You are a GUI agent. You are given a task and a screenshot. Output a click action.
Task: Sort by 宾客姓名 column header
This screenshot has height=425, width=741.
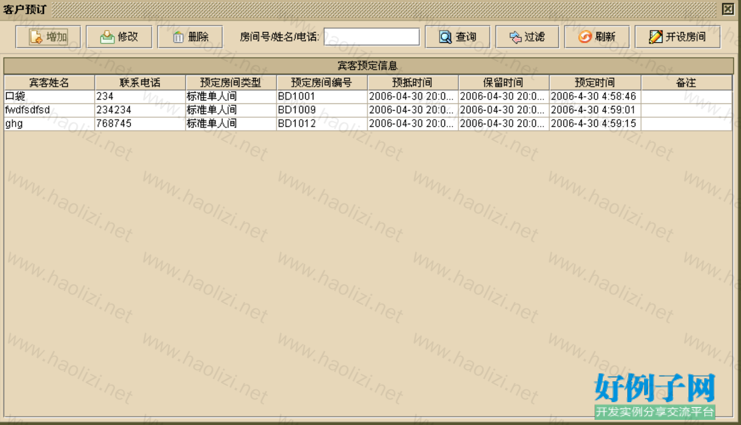pos(49,83)
